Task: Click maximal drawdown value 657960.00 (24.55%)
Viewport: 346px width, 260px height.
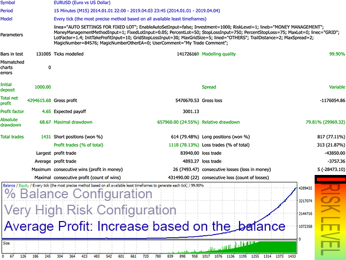Action: coord(178,122)
